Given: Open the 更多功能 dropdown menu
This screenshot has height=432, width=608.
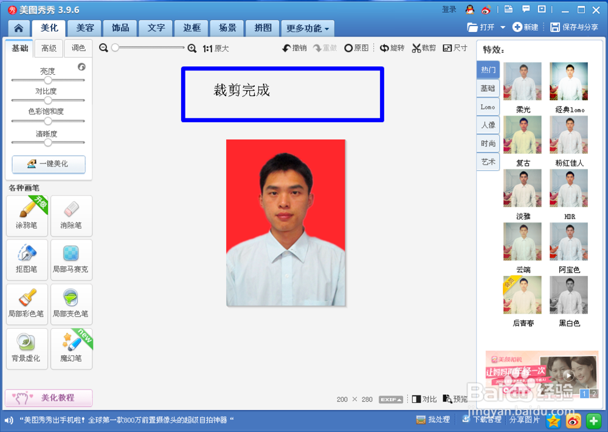Looking at the screenshot, I should (306, 28).
